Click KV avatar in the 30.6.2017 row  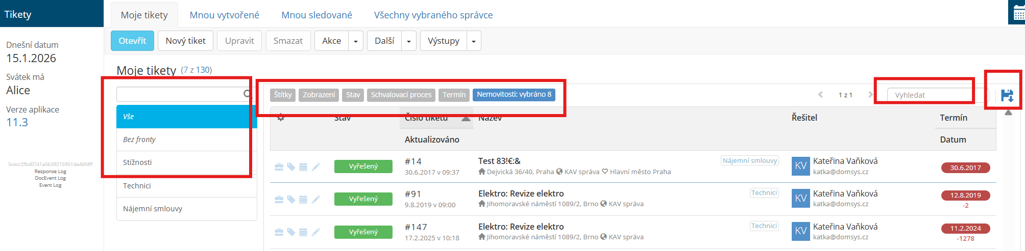point(801,166)
